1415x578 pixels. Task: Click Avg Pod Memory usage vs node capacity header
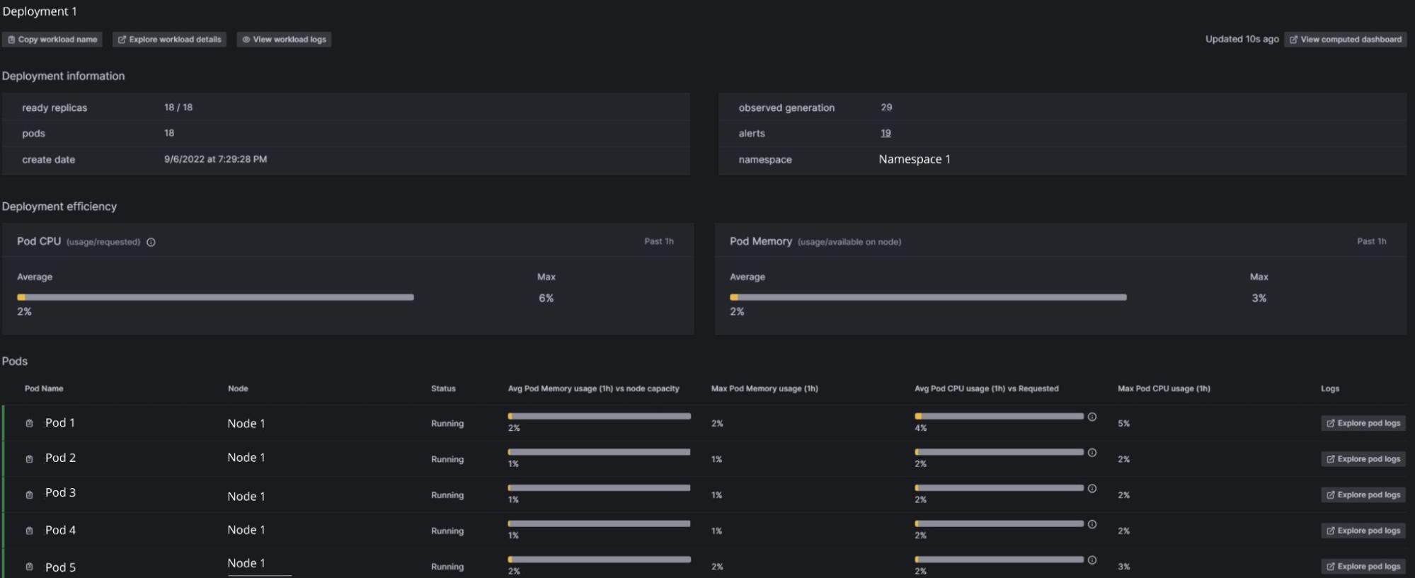point(593,388)
